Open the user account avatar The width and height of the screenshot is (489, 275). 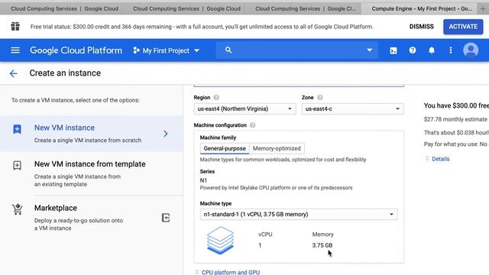point(471,50)
